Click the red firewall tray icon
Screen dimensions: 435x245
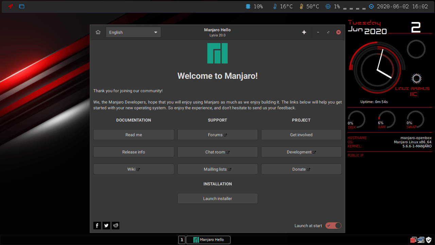413,240
